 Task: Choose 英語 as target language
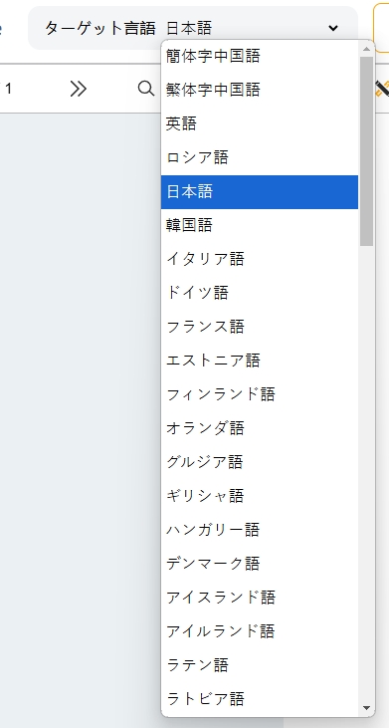point(260,123)
